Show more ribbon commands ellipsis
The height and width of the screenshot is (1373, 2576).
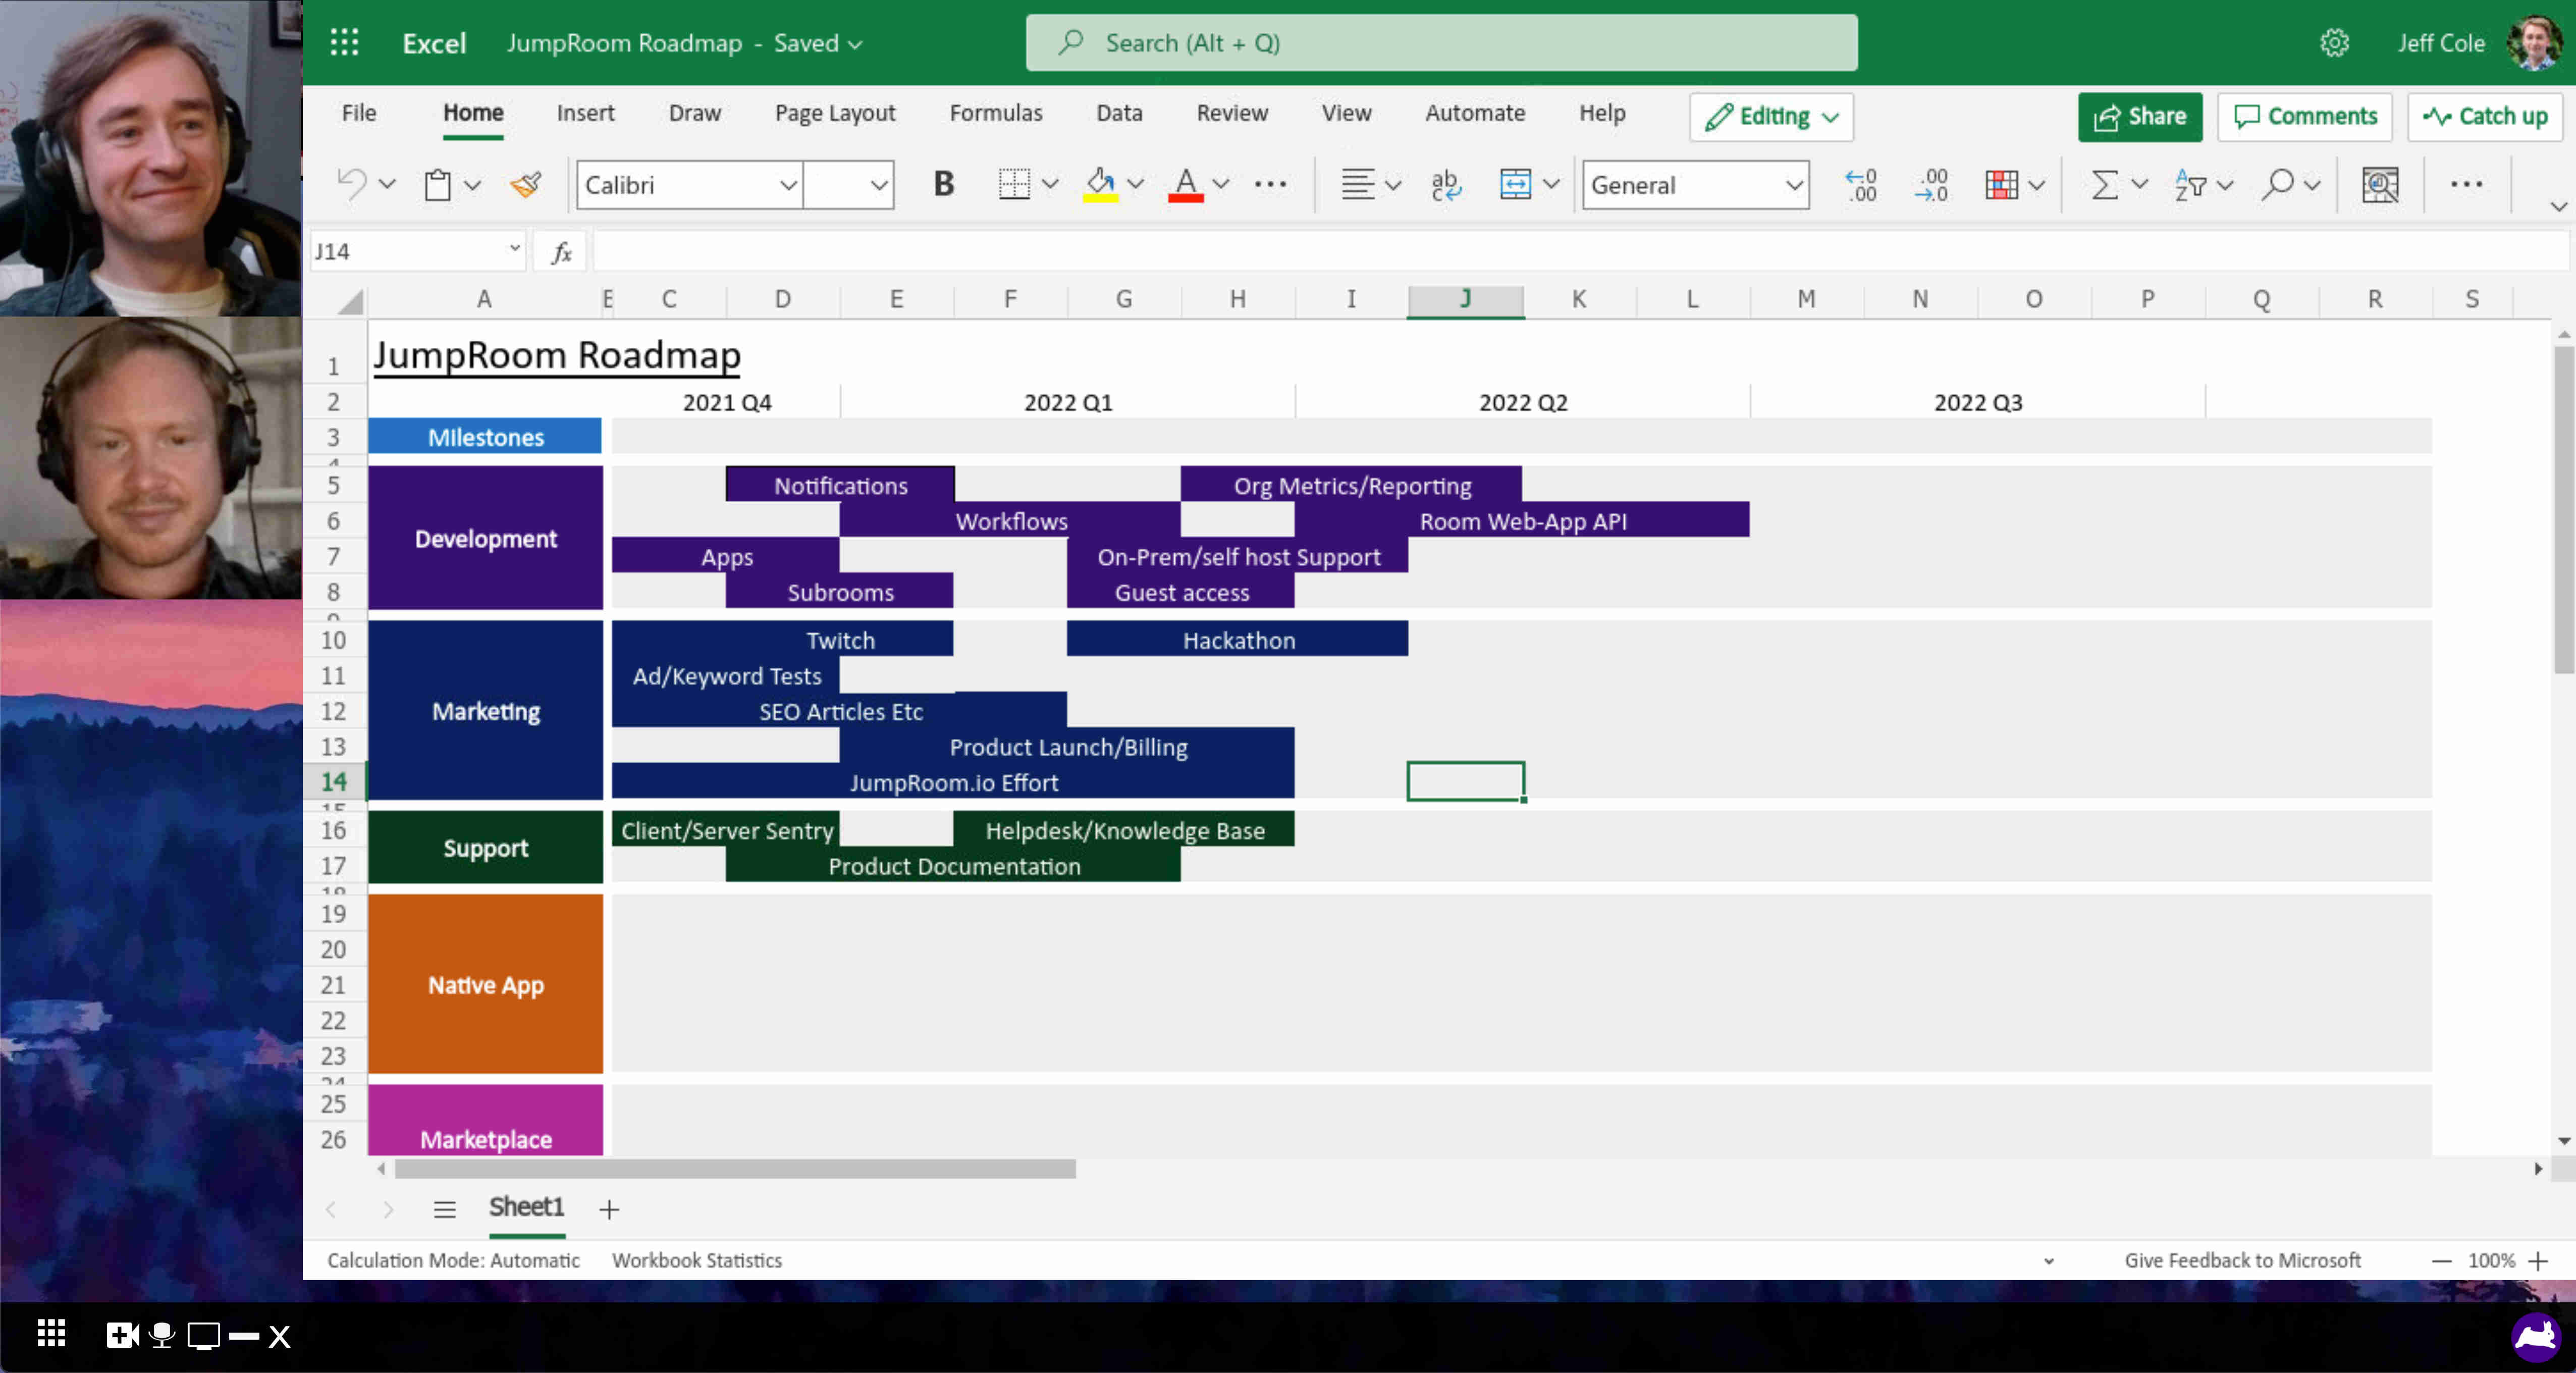2466,184
